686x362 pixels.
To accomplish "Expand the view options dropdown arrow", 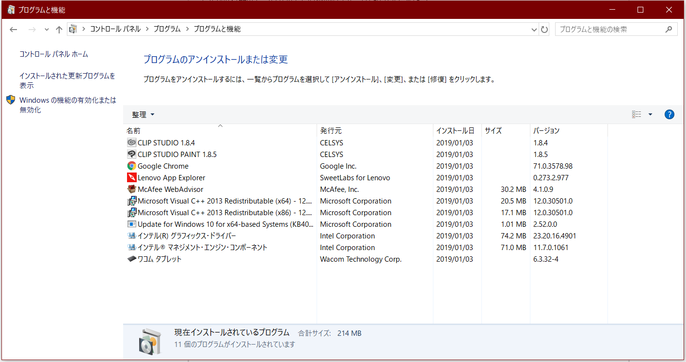I will coord(650,114).
